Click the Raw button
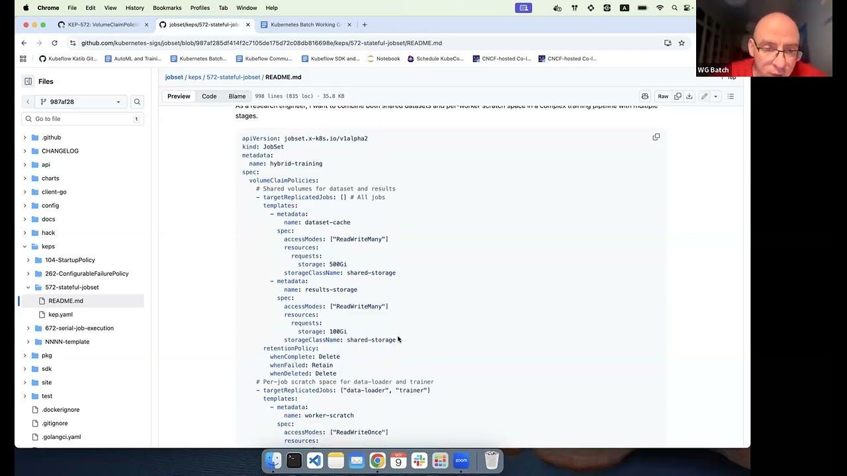The image size is (847, 476). [x=662, y=97]
